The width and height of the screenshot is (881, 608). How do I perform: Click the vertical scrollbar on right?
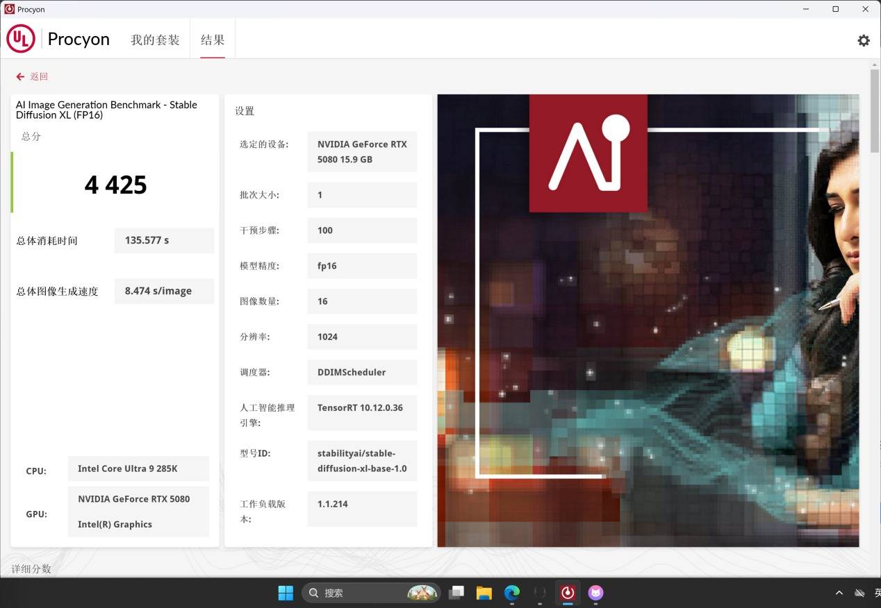coord(875,111)
